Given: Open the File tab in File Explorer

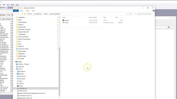Looking at the screenshot, I should tap(16, 11).
